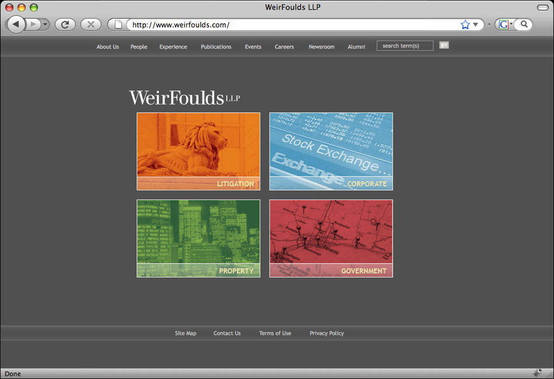Click the page icon beside the URL
This screenshot has height=379, width=554.
click(118, 24)
